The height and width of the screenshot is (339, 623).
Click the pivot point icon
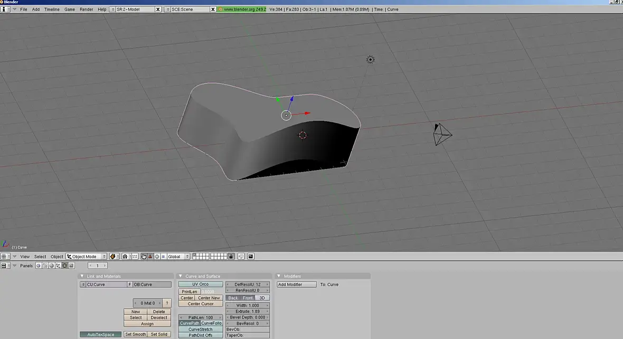(125, 257)
